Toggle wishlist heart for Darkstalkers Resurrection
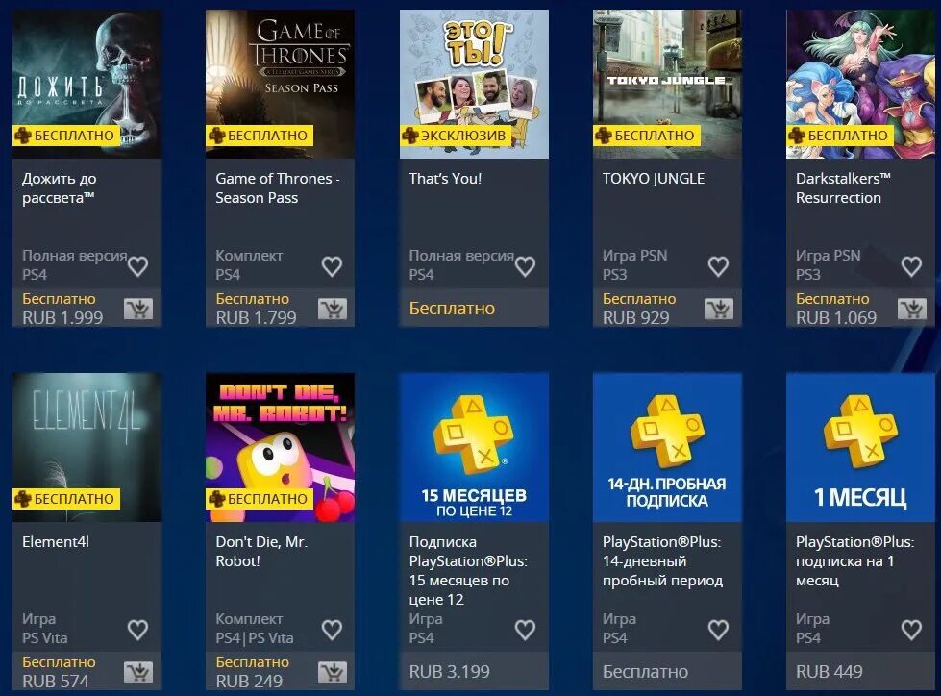The width and height of the screenshot is (941, 696). 911,266
